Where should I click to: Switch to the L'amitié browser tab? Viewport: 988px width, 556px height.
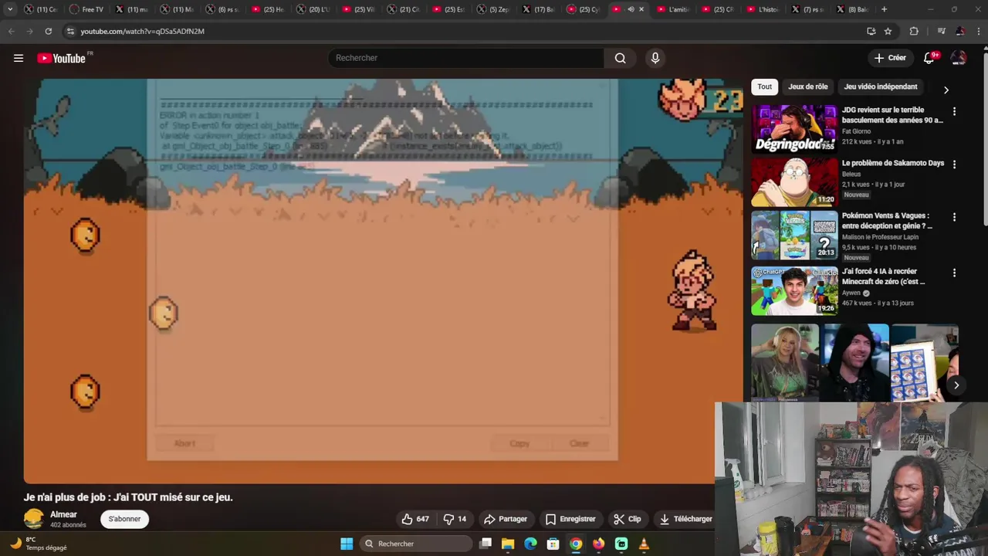tap(673, 9)
